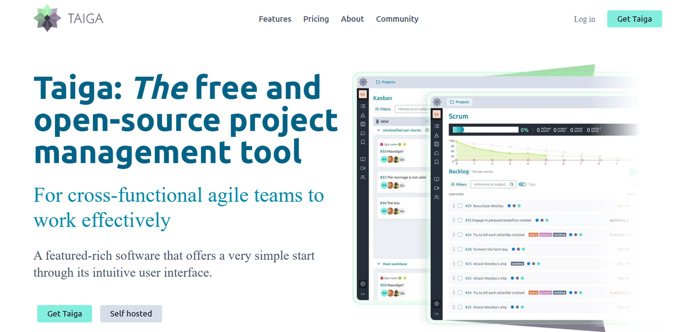This screenshot has height=332, width=694.
Task: Click the EA avatar in Scrum sidebar
Action: [436, 114]
